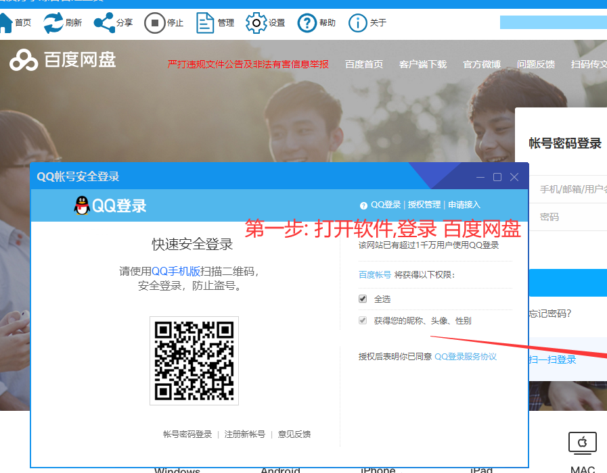Click the 刷新 refresh icon
607x473 pixels.
[x=53, y=23]
